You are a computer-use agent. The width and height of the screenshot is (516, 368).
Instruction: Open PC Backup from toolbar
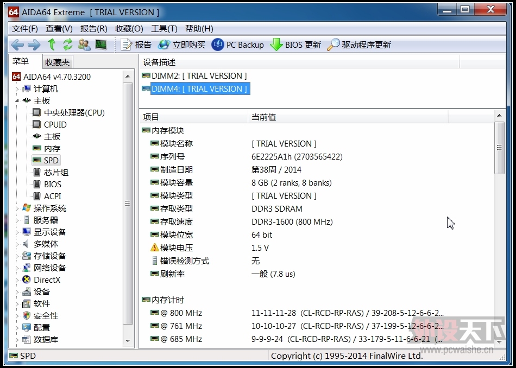[x=237, y=45]
